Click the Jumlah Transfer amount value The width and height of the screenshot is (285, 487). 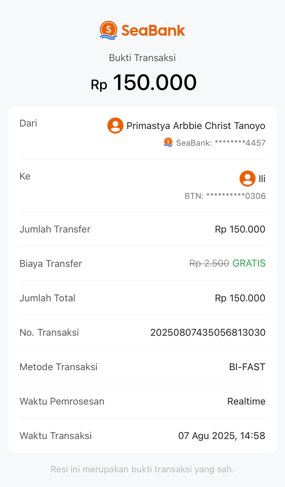point(240,229)
